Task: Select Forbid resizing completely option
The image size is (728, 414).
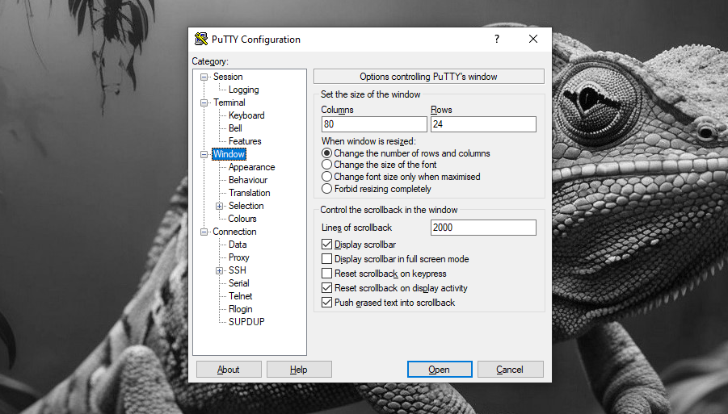Action: pos(327,189)
